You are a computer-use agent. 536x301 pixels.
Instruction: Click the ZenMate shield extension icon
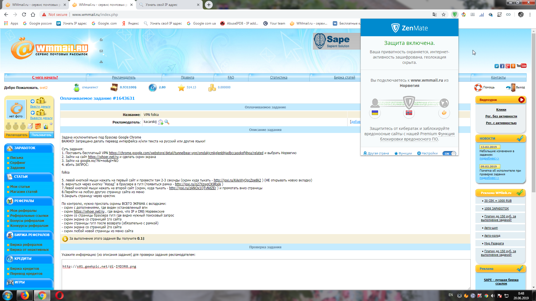click(x=455, y=14)
